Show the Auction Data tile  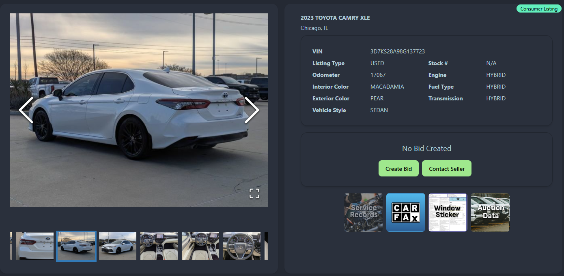490,212
